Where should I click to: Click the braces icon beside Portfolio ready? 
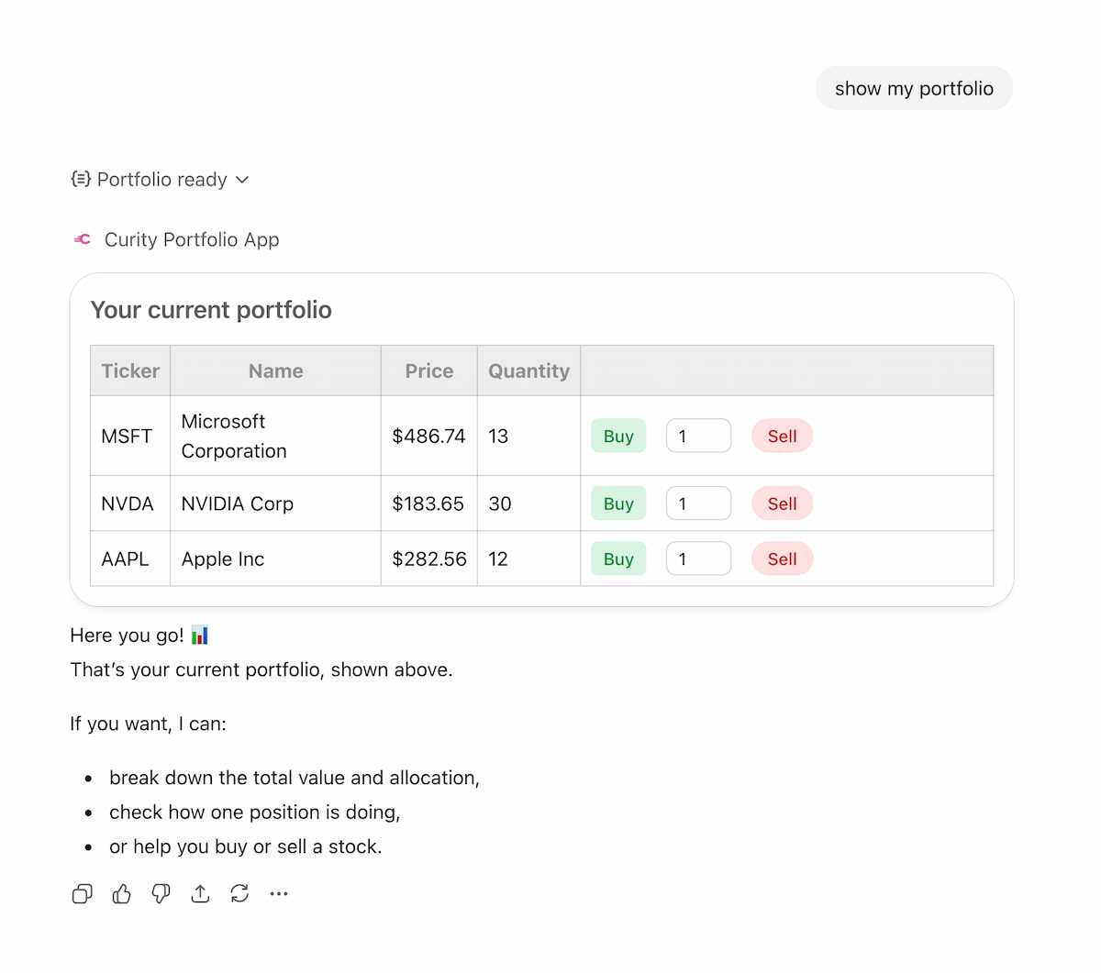point(81,179)
